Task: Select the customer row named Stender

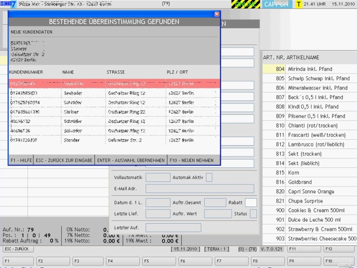Action: [114, 140]
